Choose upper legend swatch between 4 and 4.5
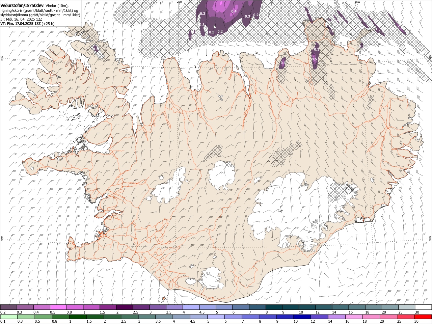 tap(191, 307)
